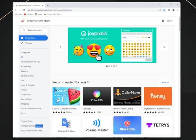Click the Custom Cursor for Chrome title

tap(65, 109)
